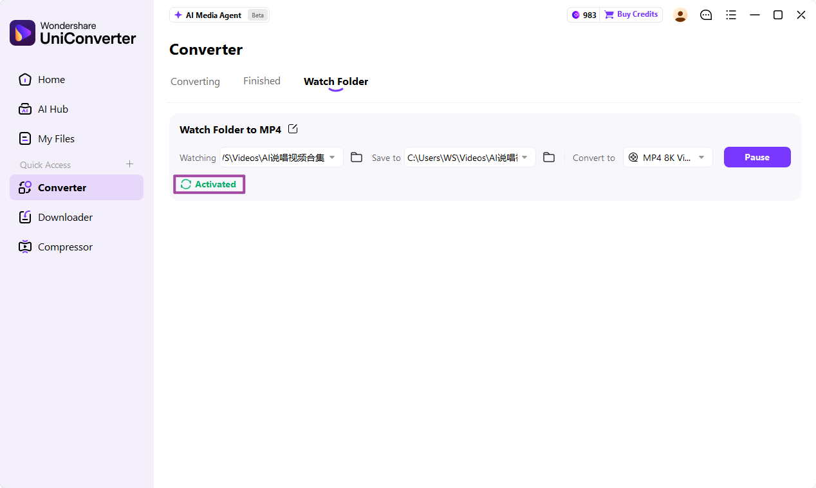Click the shopping cart icon

tap(609, 15)
